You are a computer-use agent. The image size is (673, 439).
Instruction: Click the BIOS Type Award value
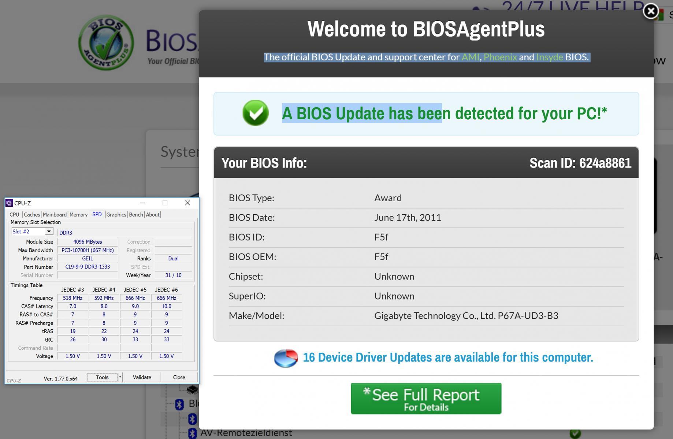388,198
